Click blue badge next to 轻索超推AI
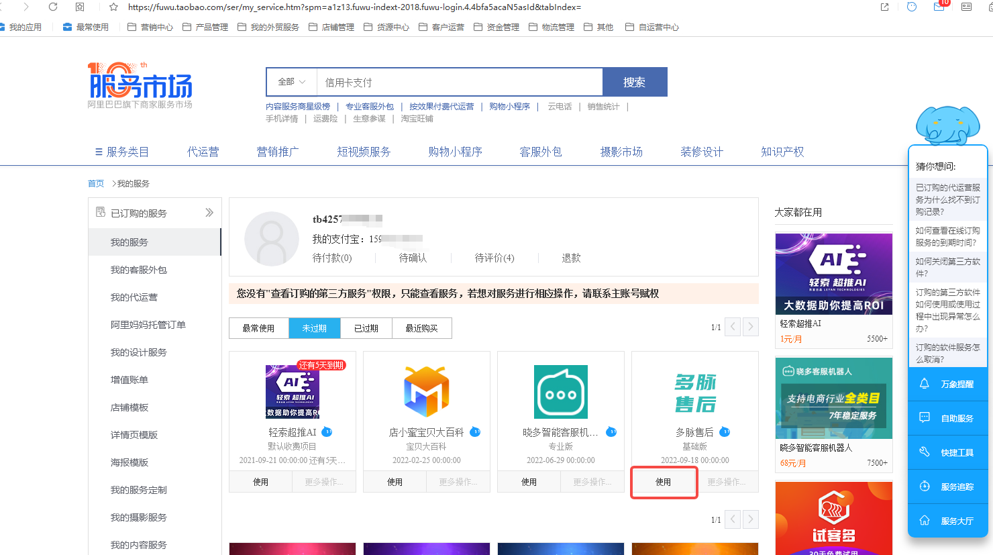This screenshot has height=555, width=993. point(327,432)
